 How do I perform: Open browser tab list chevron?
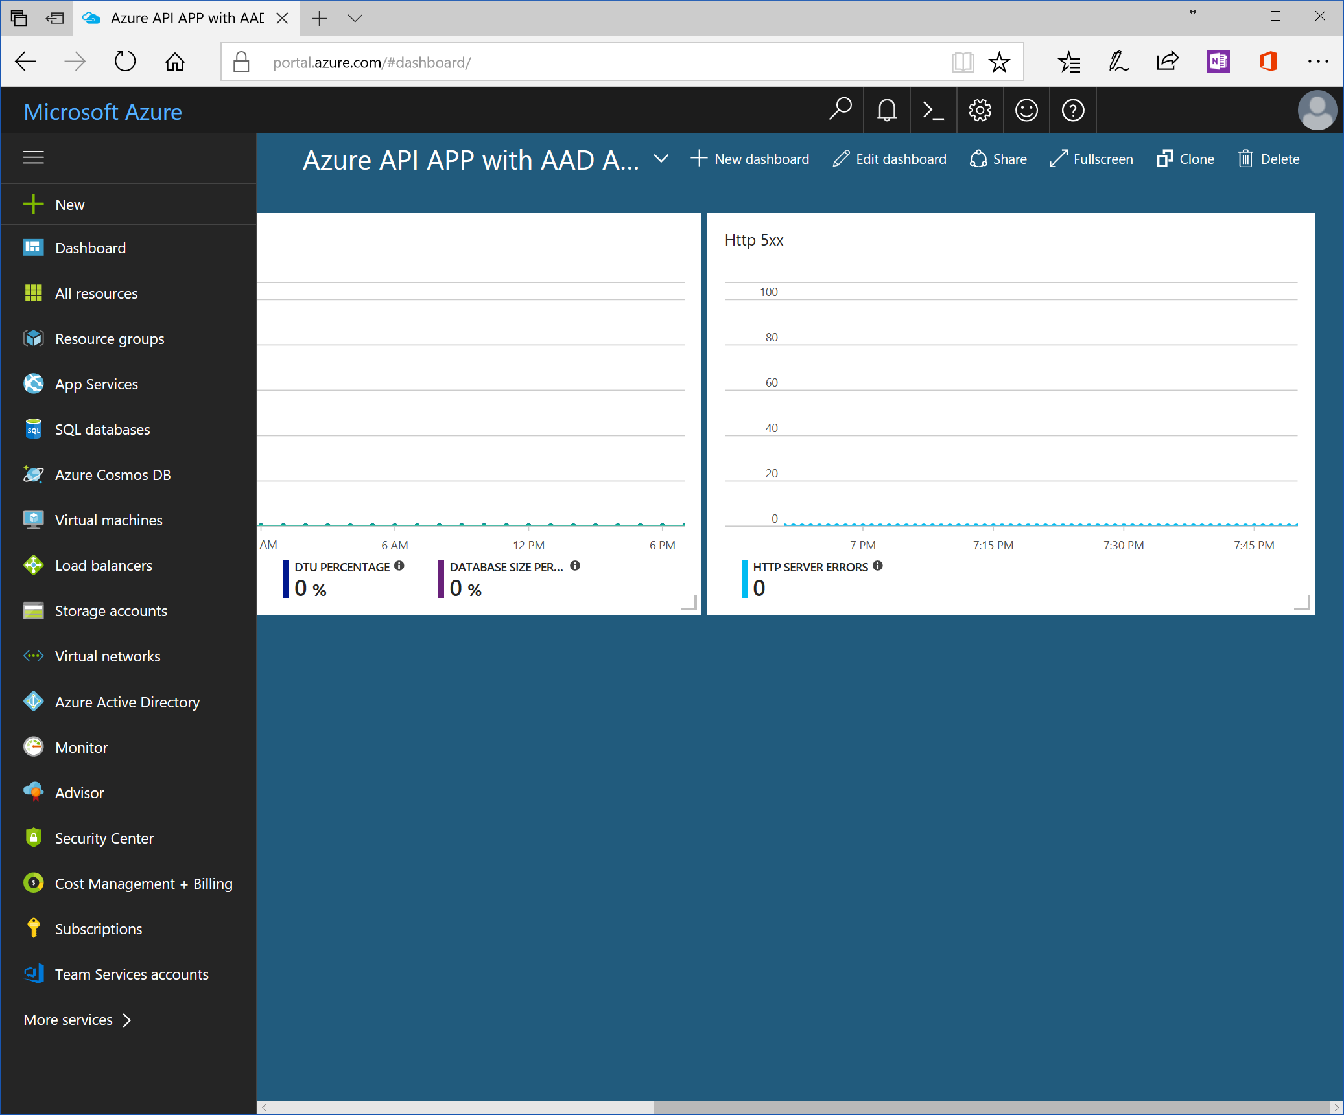coord(355,18)
